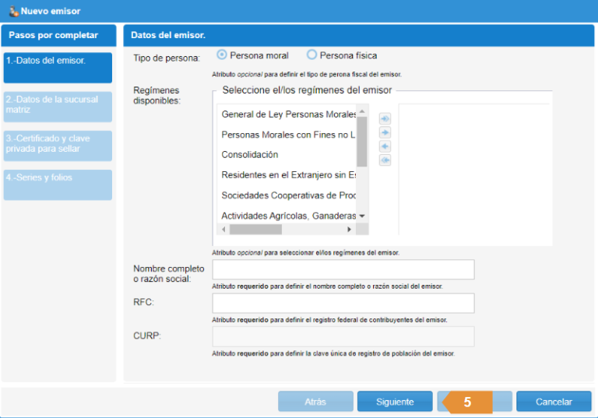Image resolution: width=598 pixels, height=418 pixels.
Task: Click the add selected regime right arrow
Action: [x=385, y=132]
